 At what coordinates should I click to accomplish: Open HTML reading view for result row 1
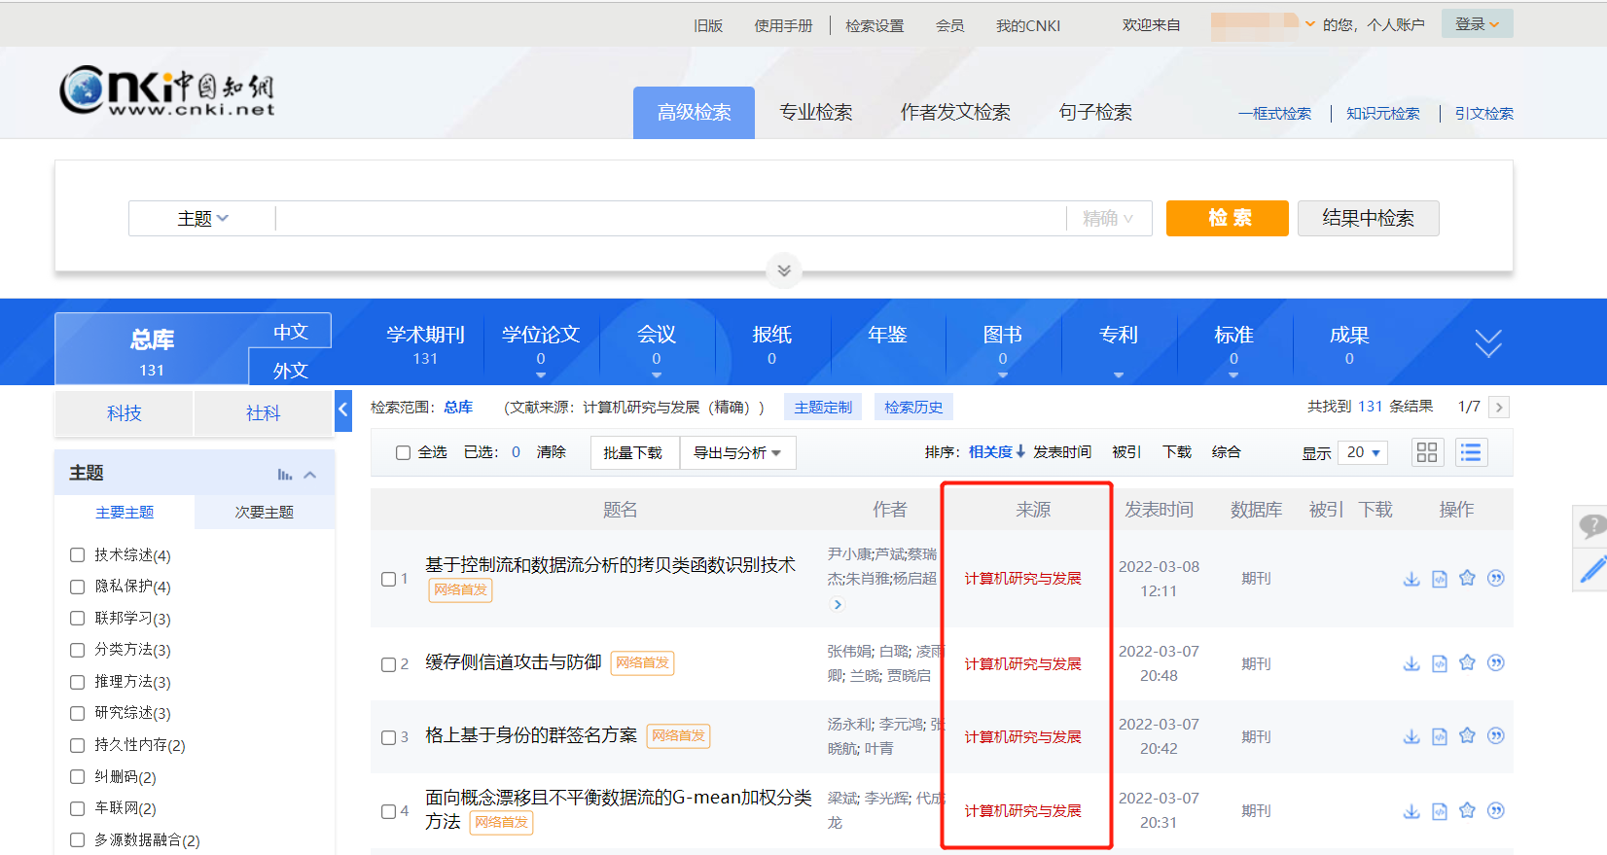coord(1440,579)
